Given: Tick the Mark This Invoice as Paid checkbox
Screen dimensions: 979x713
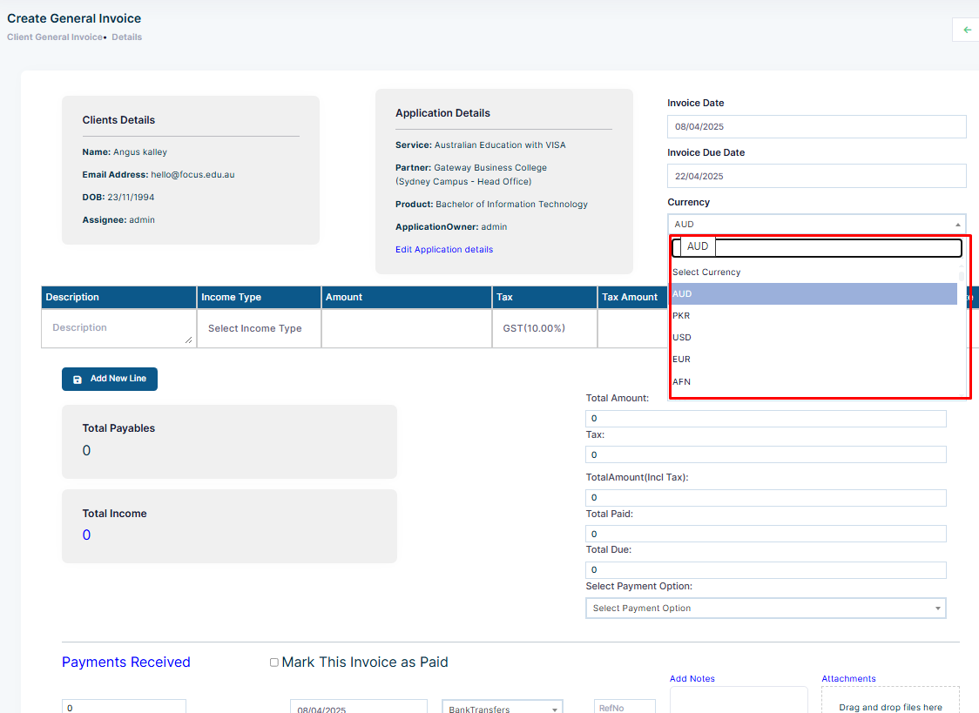Looking at the screenshot, I should point(273,663).
